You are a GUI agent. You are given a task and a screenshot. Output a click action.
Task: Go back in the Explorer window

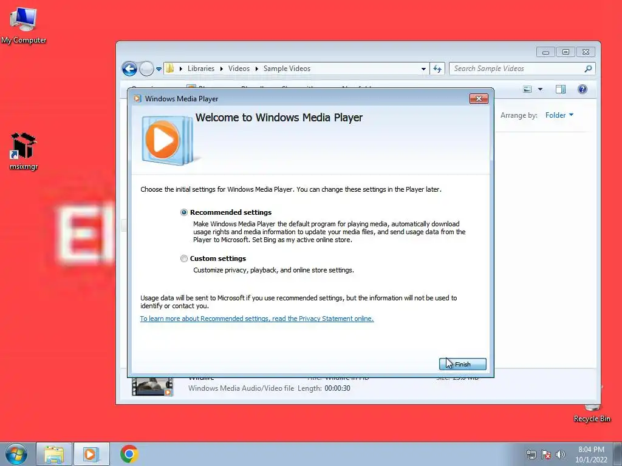click(130, 69)
